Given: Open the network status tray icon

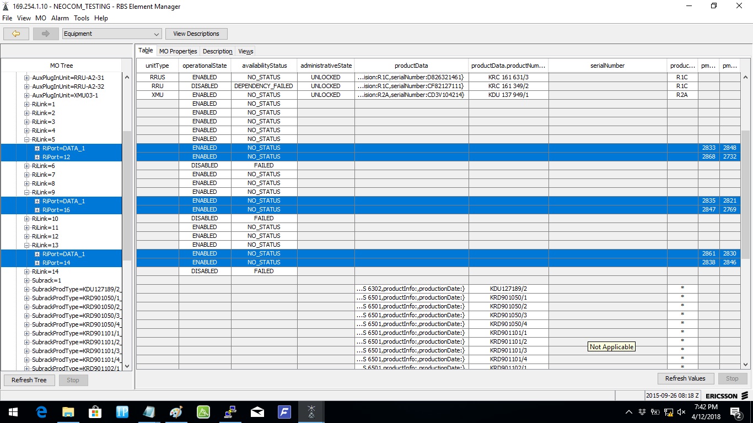Looking at the screenshot, I should pyautogui.click(x=669, y=412).
